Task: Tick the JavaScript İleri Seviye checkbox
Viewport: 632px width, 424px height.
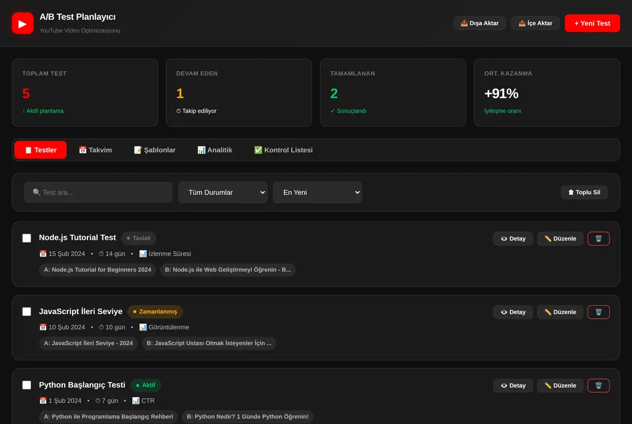Action: [x=27, y=311]
